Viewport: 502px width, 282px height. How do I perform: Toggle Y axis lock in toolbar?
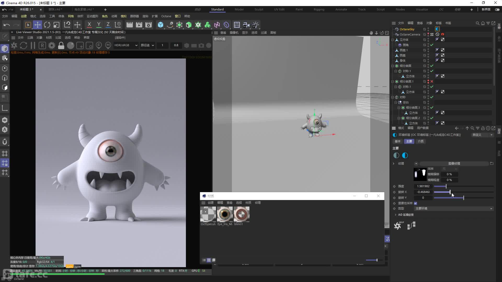[99, 25]
